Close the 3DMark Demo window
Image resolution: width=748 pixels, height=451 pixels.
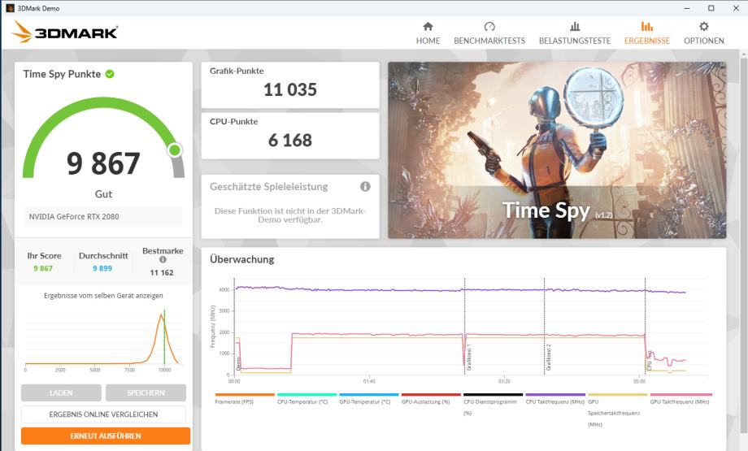[x=736, y=8]
